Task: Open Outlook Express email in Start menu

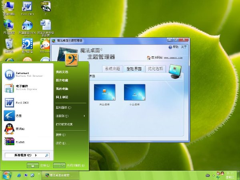Action: click(28, 88)
